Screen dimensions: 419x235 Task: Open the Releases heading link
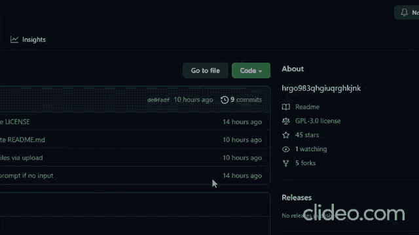[297, 197]
